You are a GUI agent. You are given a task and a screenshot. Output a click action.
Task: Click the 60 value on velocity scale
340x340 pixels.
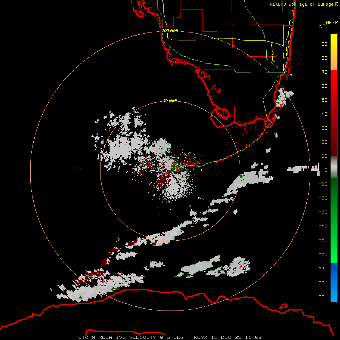[325, 86]
